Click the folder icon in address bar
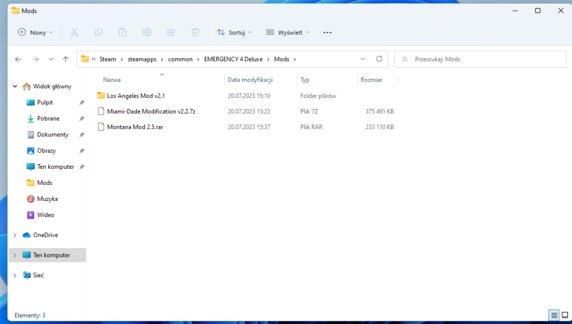The width and height of the screenshot is (572, 324). [x=85, y=59]
